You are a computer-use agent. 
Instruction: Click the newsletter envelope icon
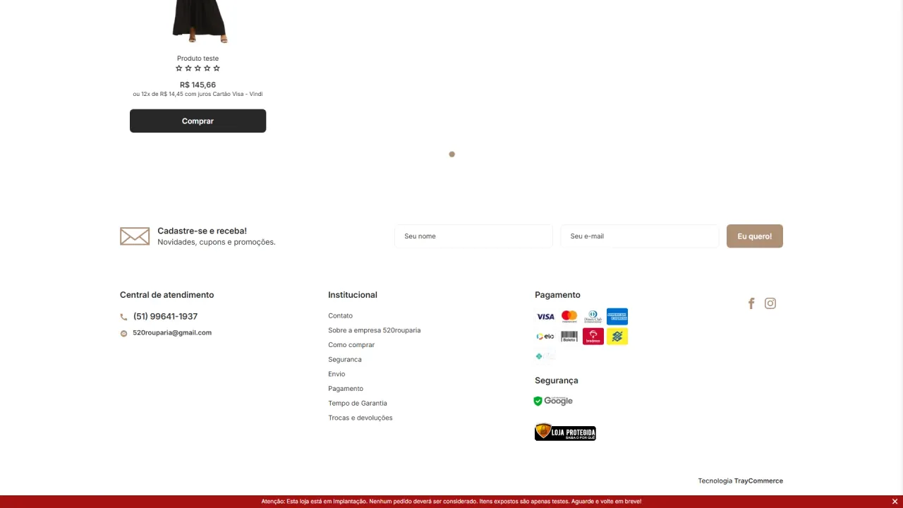(x=135, y=236)
